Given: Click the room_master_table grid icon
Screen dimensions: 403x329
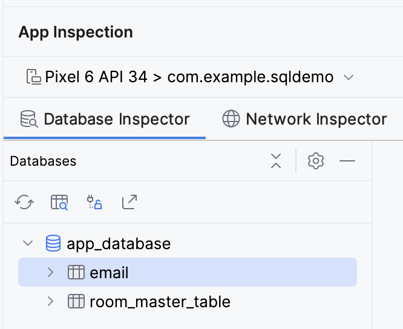Looking at the screenshot, I should click(76, 301).
